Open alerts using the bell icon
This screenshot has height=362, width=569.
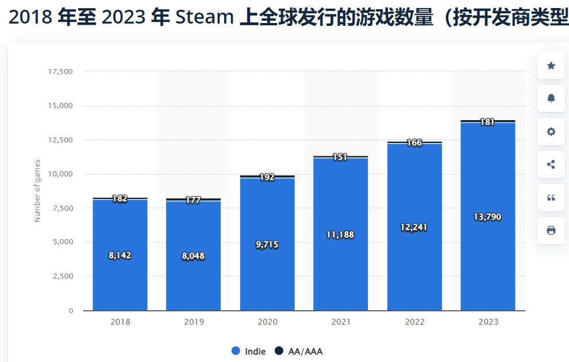(x=551, y=98)
